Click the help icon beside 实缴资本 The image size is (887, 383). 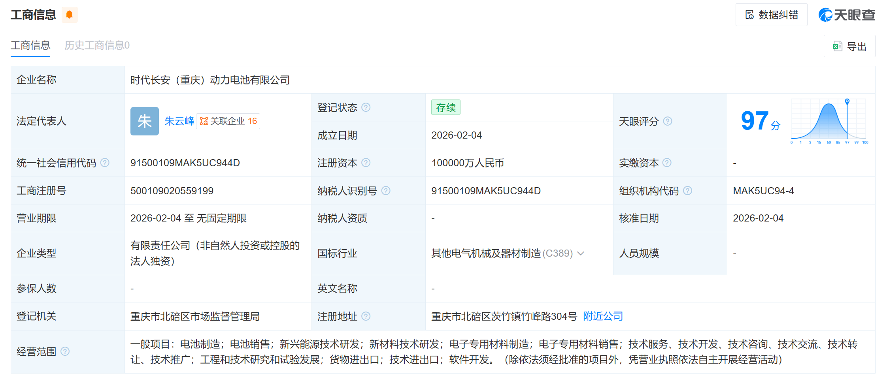click(x=667, y=163)
